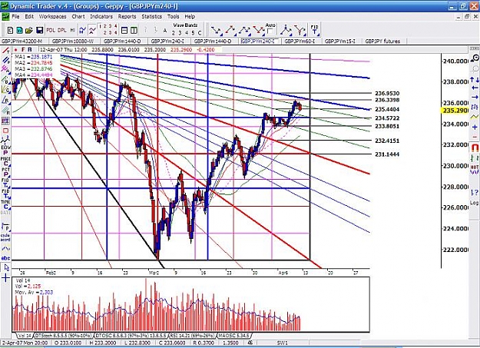This screenshot has width=480, height=348.
Task: Toggle the red magnet snap icon
Action: 475,148
